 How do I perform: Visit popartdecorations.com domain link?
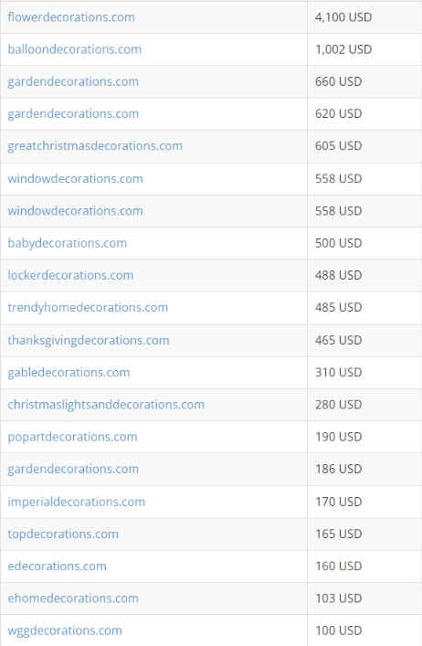[72, 437]
